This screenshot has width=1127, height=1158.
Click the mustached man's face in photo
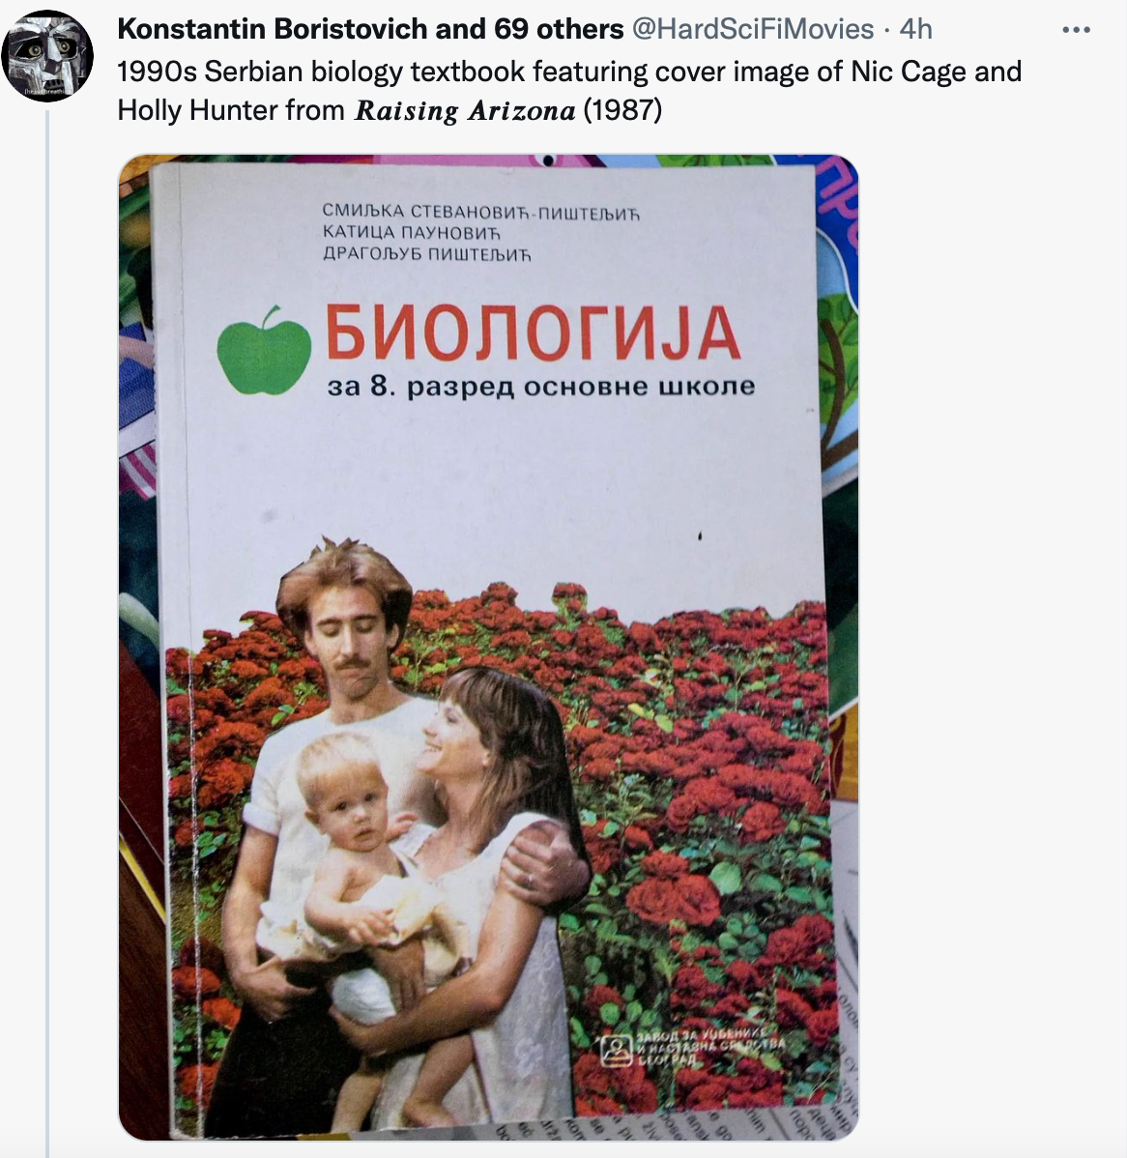(x=349, y=639)
